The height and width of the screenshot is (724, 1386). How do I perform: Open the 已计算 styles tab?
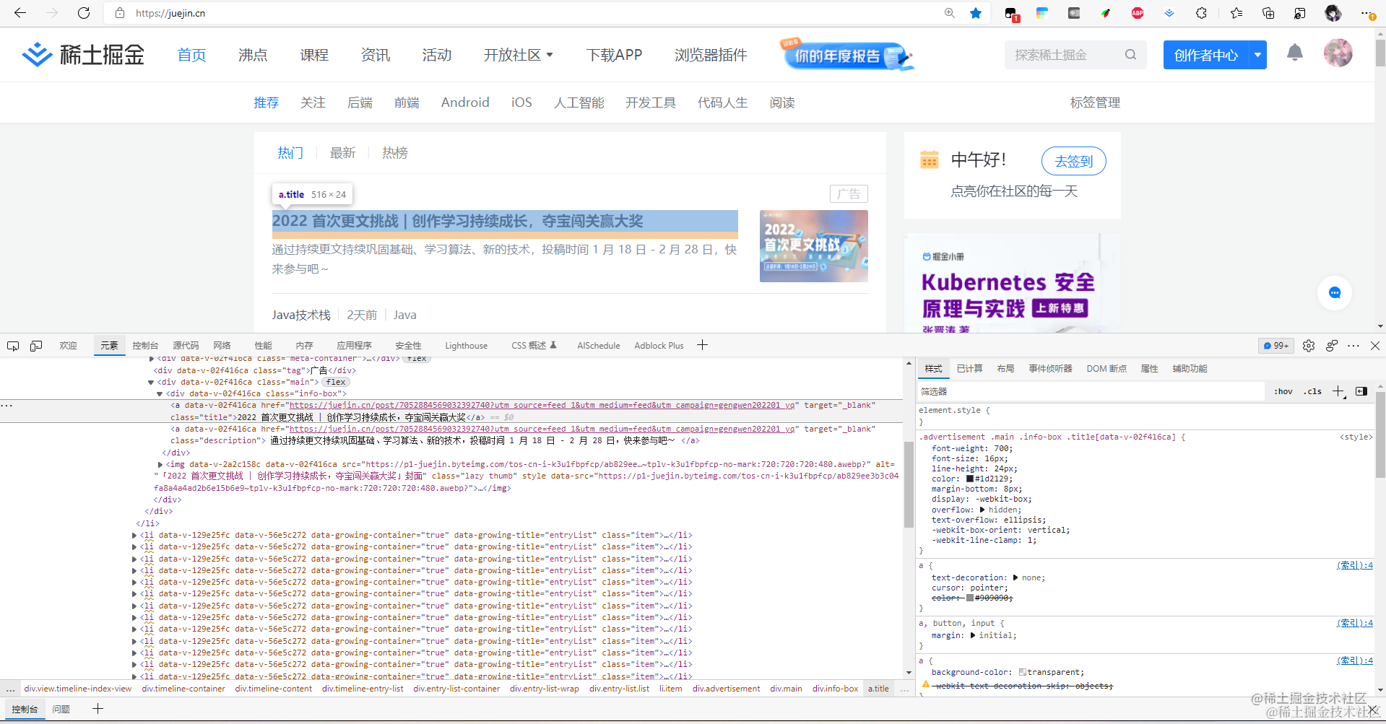tap(969, 369)
